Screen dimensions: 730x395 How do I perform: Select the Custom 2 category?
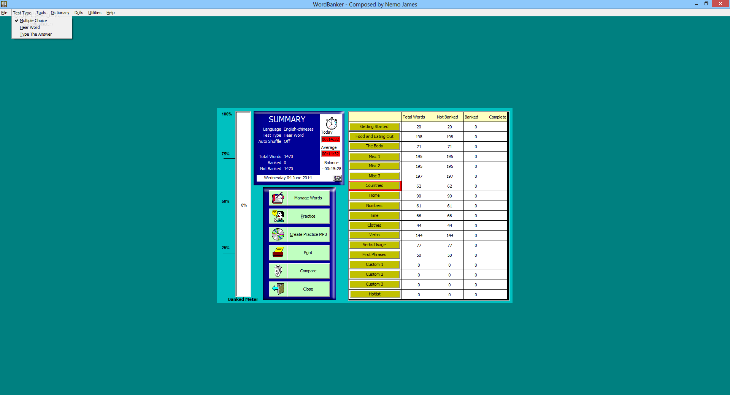pos(375,274)
